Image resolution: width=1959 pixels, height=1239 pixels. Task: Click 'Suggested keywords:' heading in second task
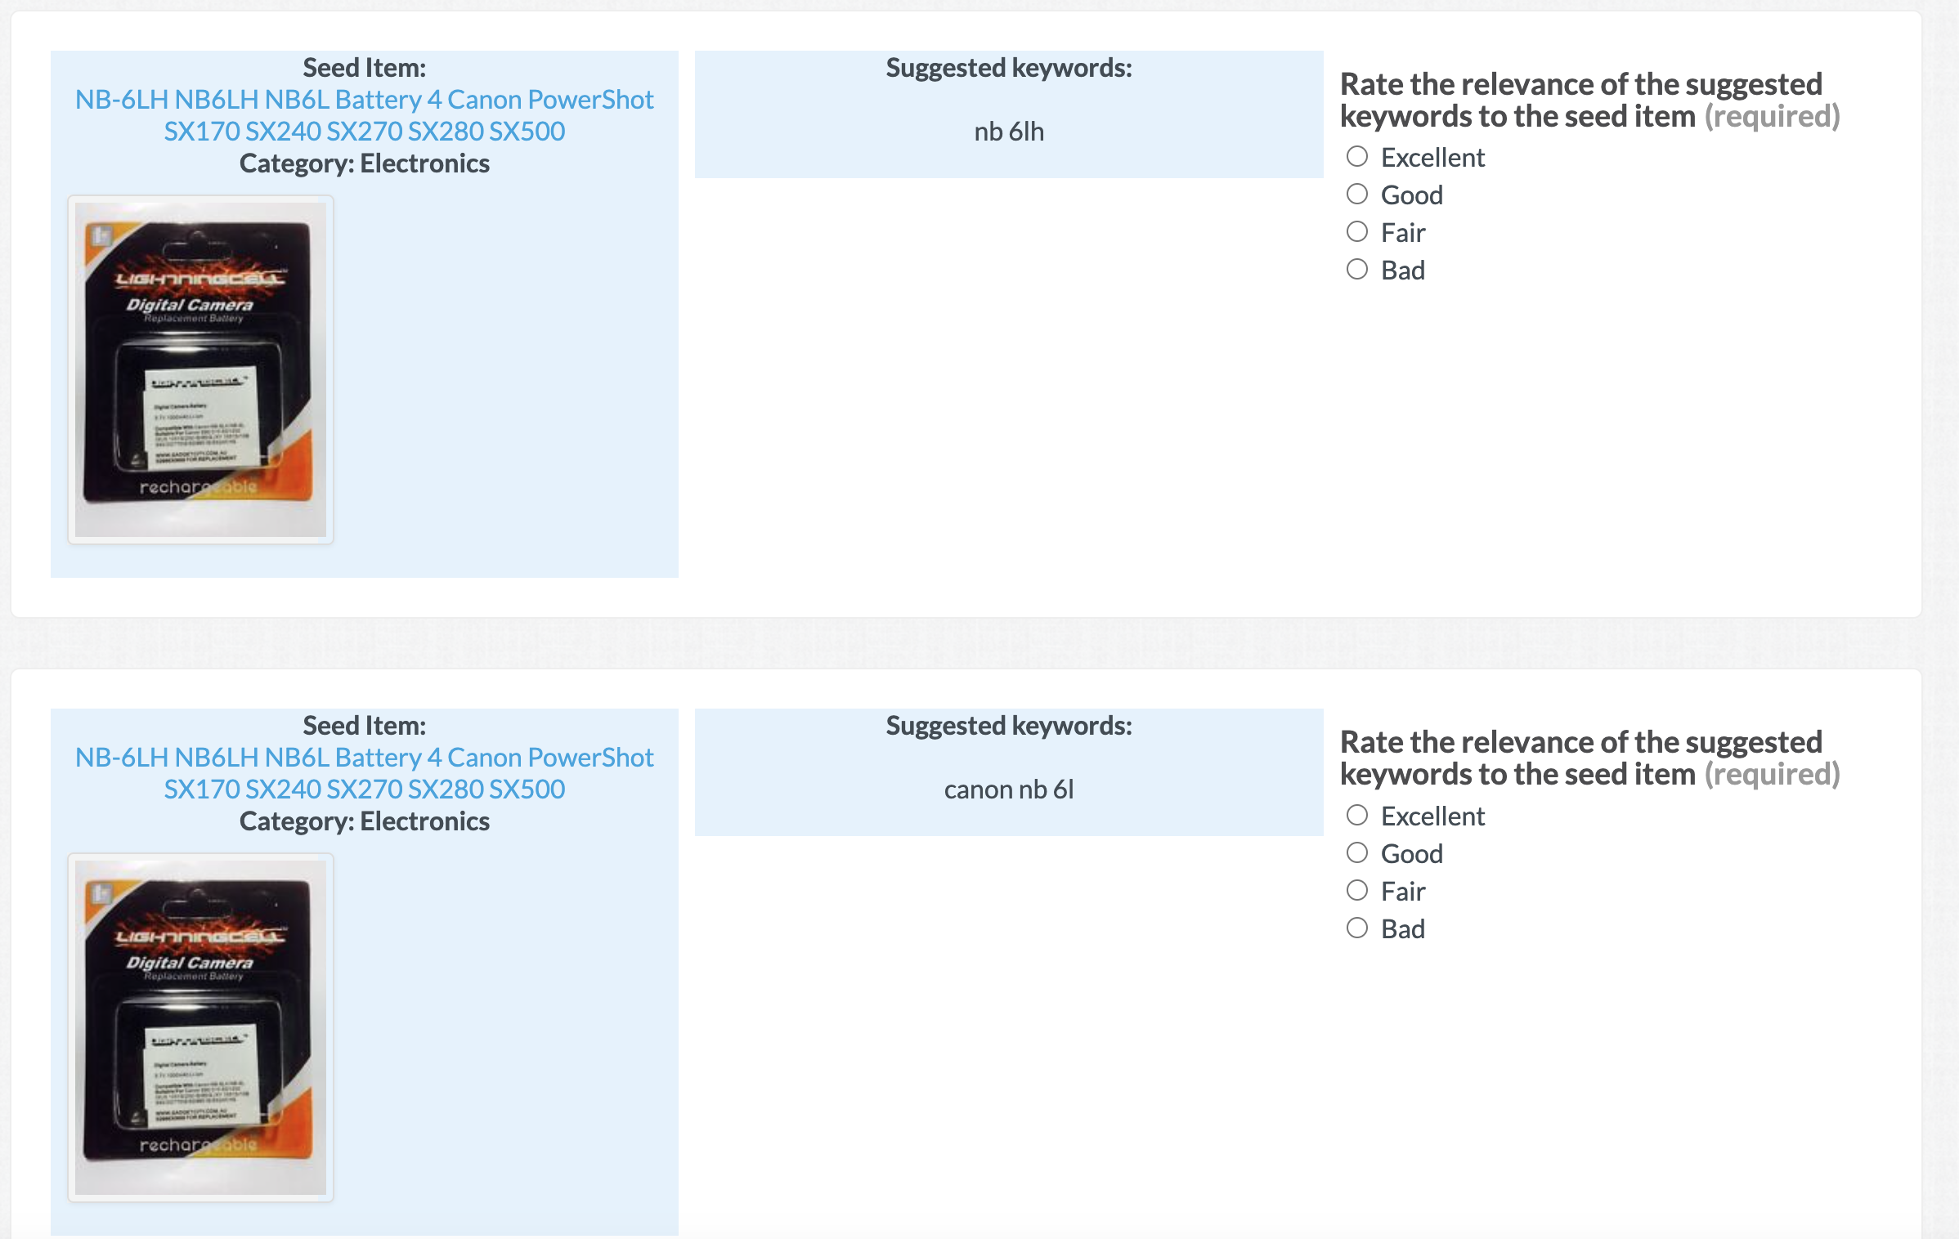(1009, 726)
